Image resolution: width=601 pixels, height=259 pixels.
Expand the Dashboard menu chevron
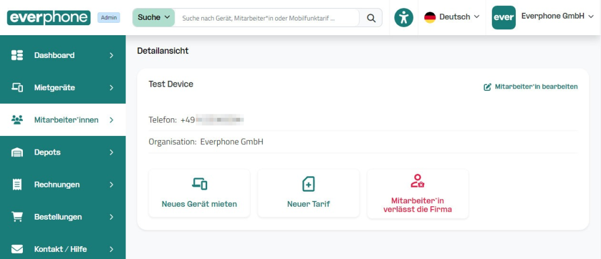pos(112,55)
